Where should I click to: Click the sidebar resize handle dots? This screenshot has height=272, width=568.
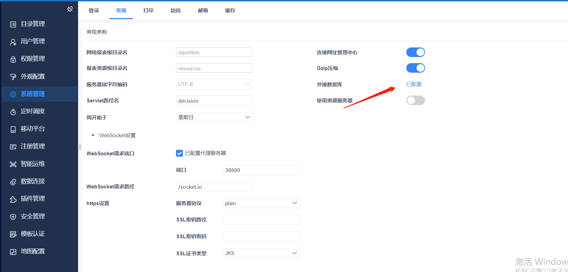coord(80,147)
